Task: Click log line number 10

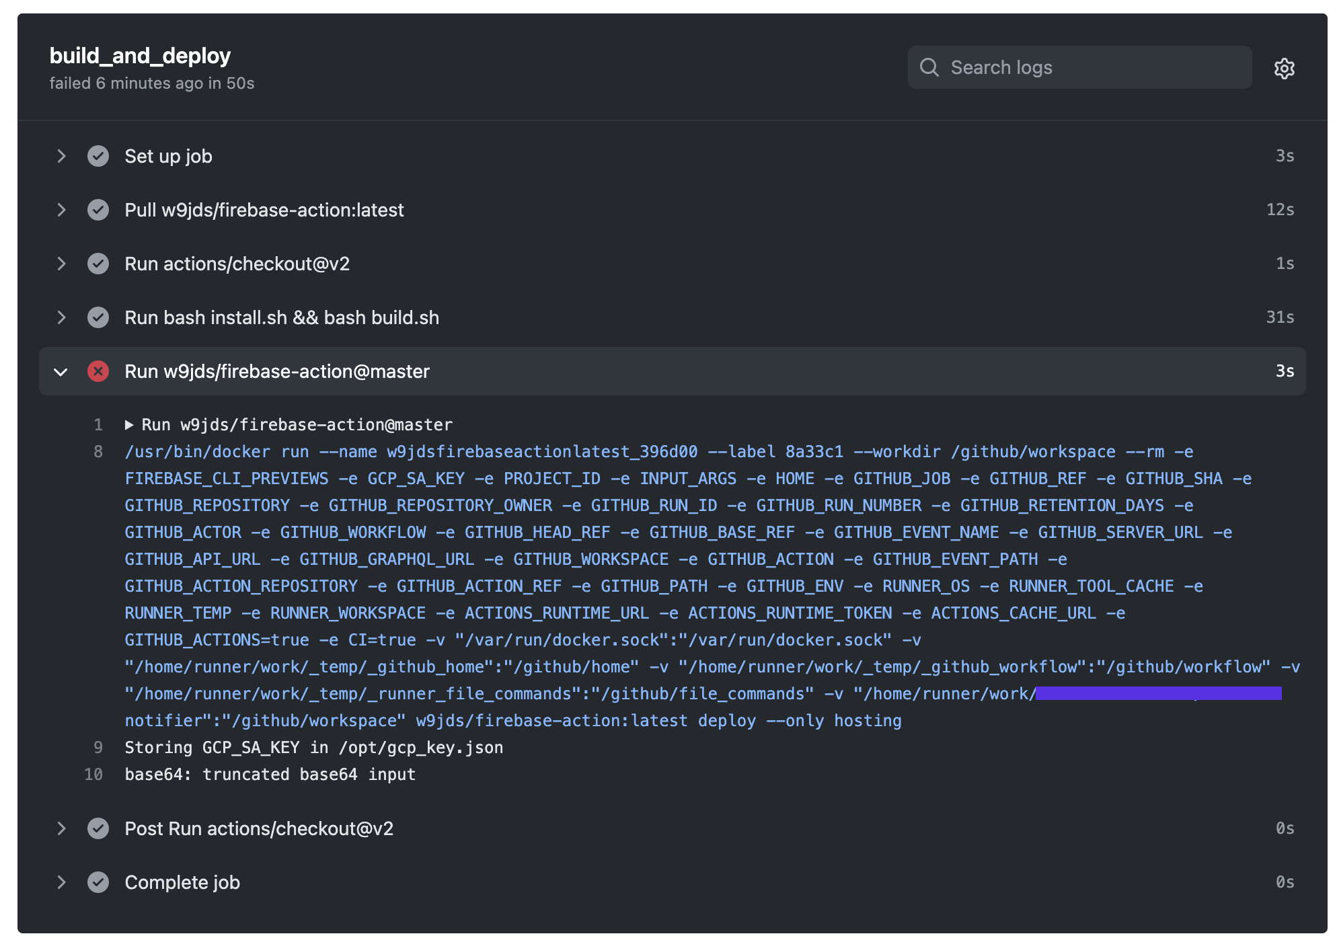Action: (93, 775)
